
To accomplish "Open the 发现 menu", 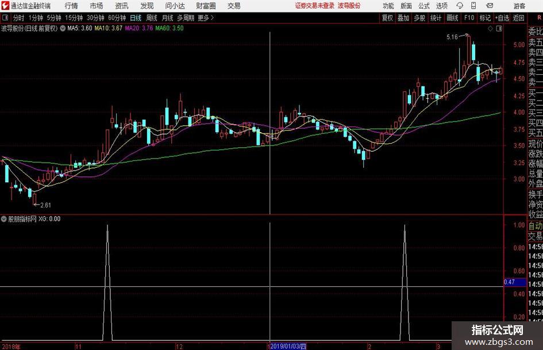I will pyautogui.click(x=147, y=6).
